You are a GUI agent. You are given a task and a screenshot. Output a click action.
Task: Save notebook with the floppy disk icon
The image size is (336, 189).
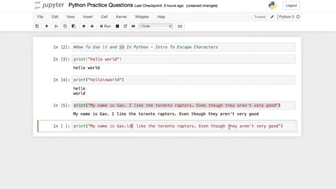point(37,26)
